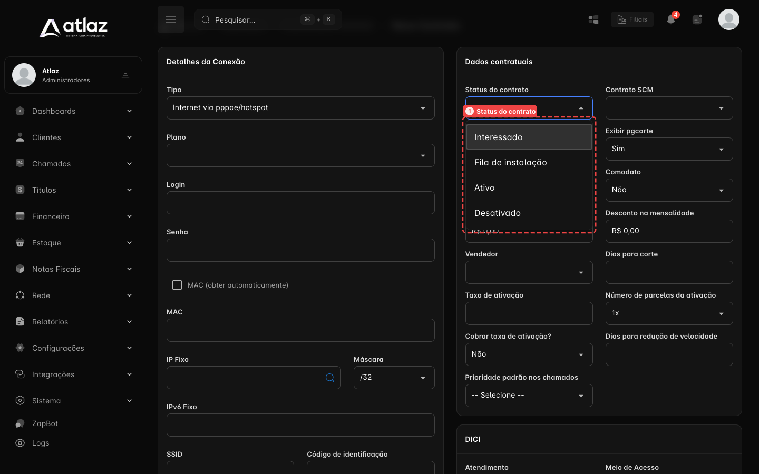Open the Máscara /32 dropdown
759x474 pixels.
(x=394, y=378)
